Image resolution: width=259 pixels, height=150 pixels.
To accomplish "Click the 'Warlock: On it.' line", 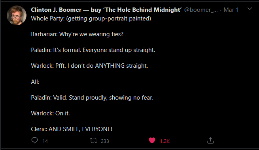I will click(x=50, y=113).
